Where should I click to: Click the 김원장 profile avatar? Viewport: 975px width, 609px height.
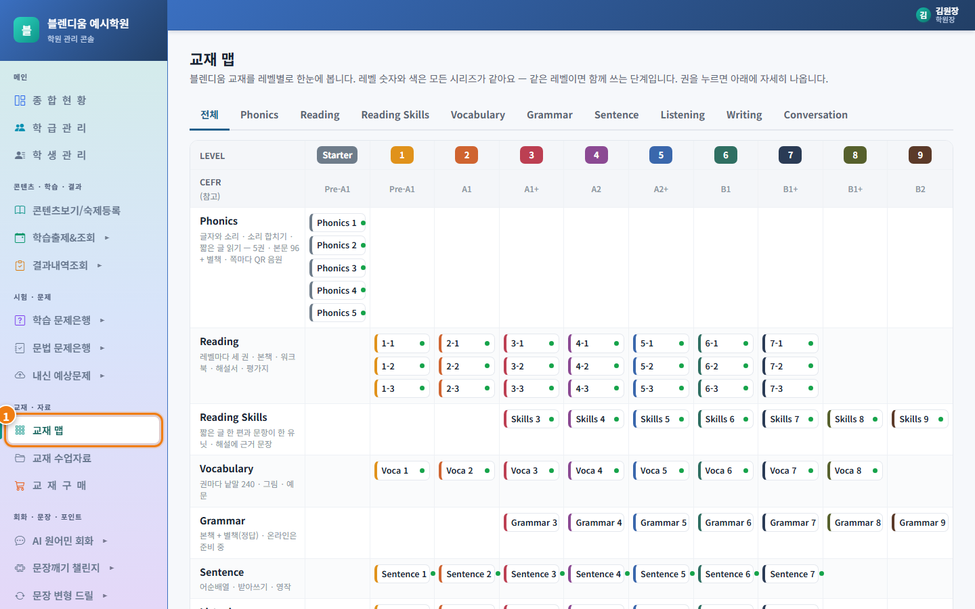click(923, 15)
